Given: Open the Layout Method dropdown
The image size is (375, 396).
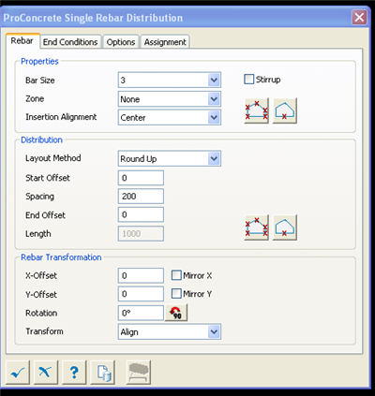Looking at the screenshot, I should 170,158.
